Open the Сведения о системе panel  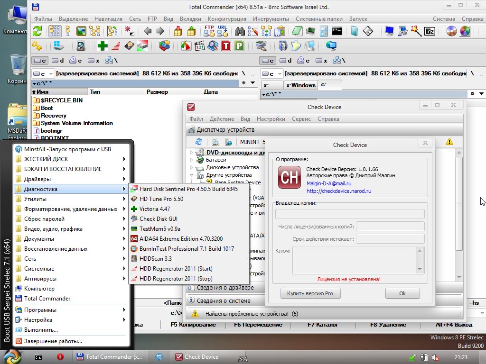click(325, 300)
